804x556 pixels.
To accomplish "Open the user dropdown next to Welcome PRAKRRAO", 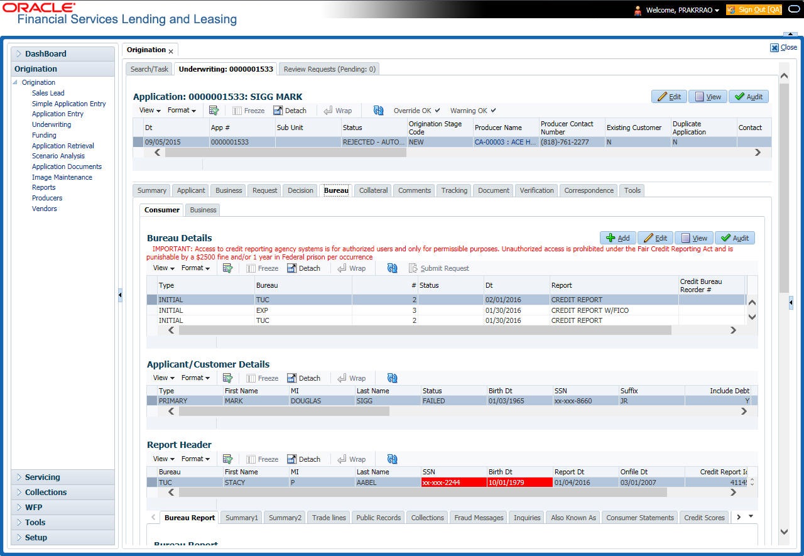I will (717, 11).
